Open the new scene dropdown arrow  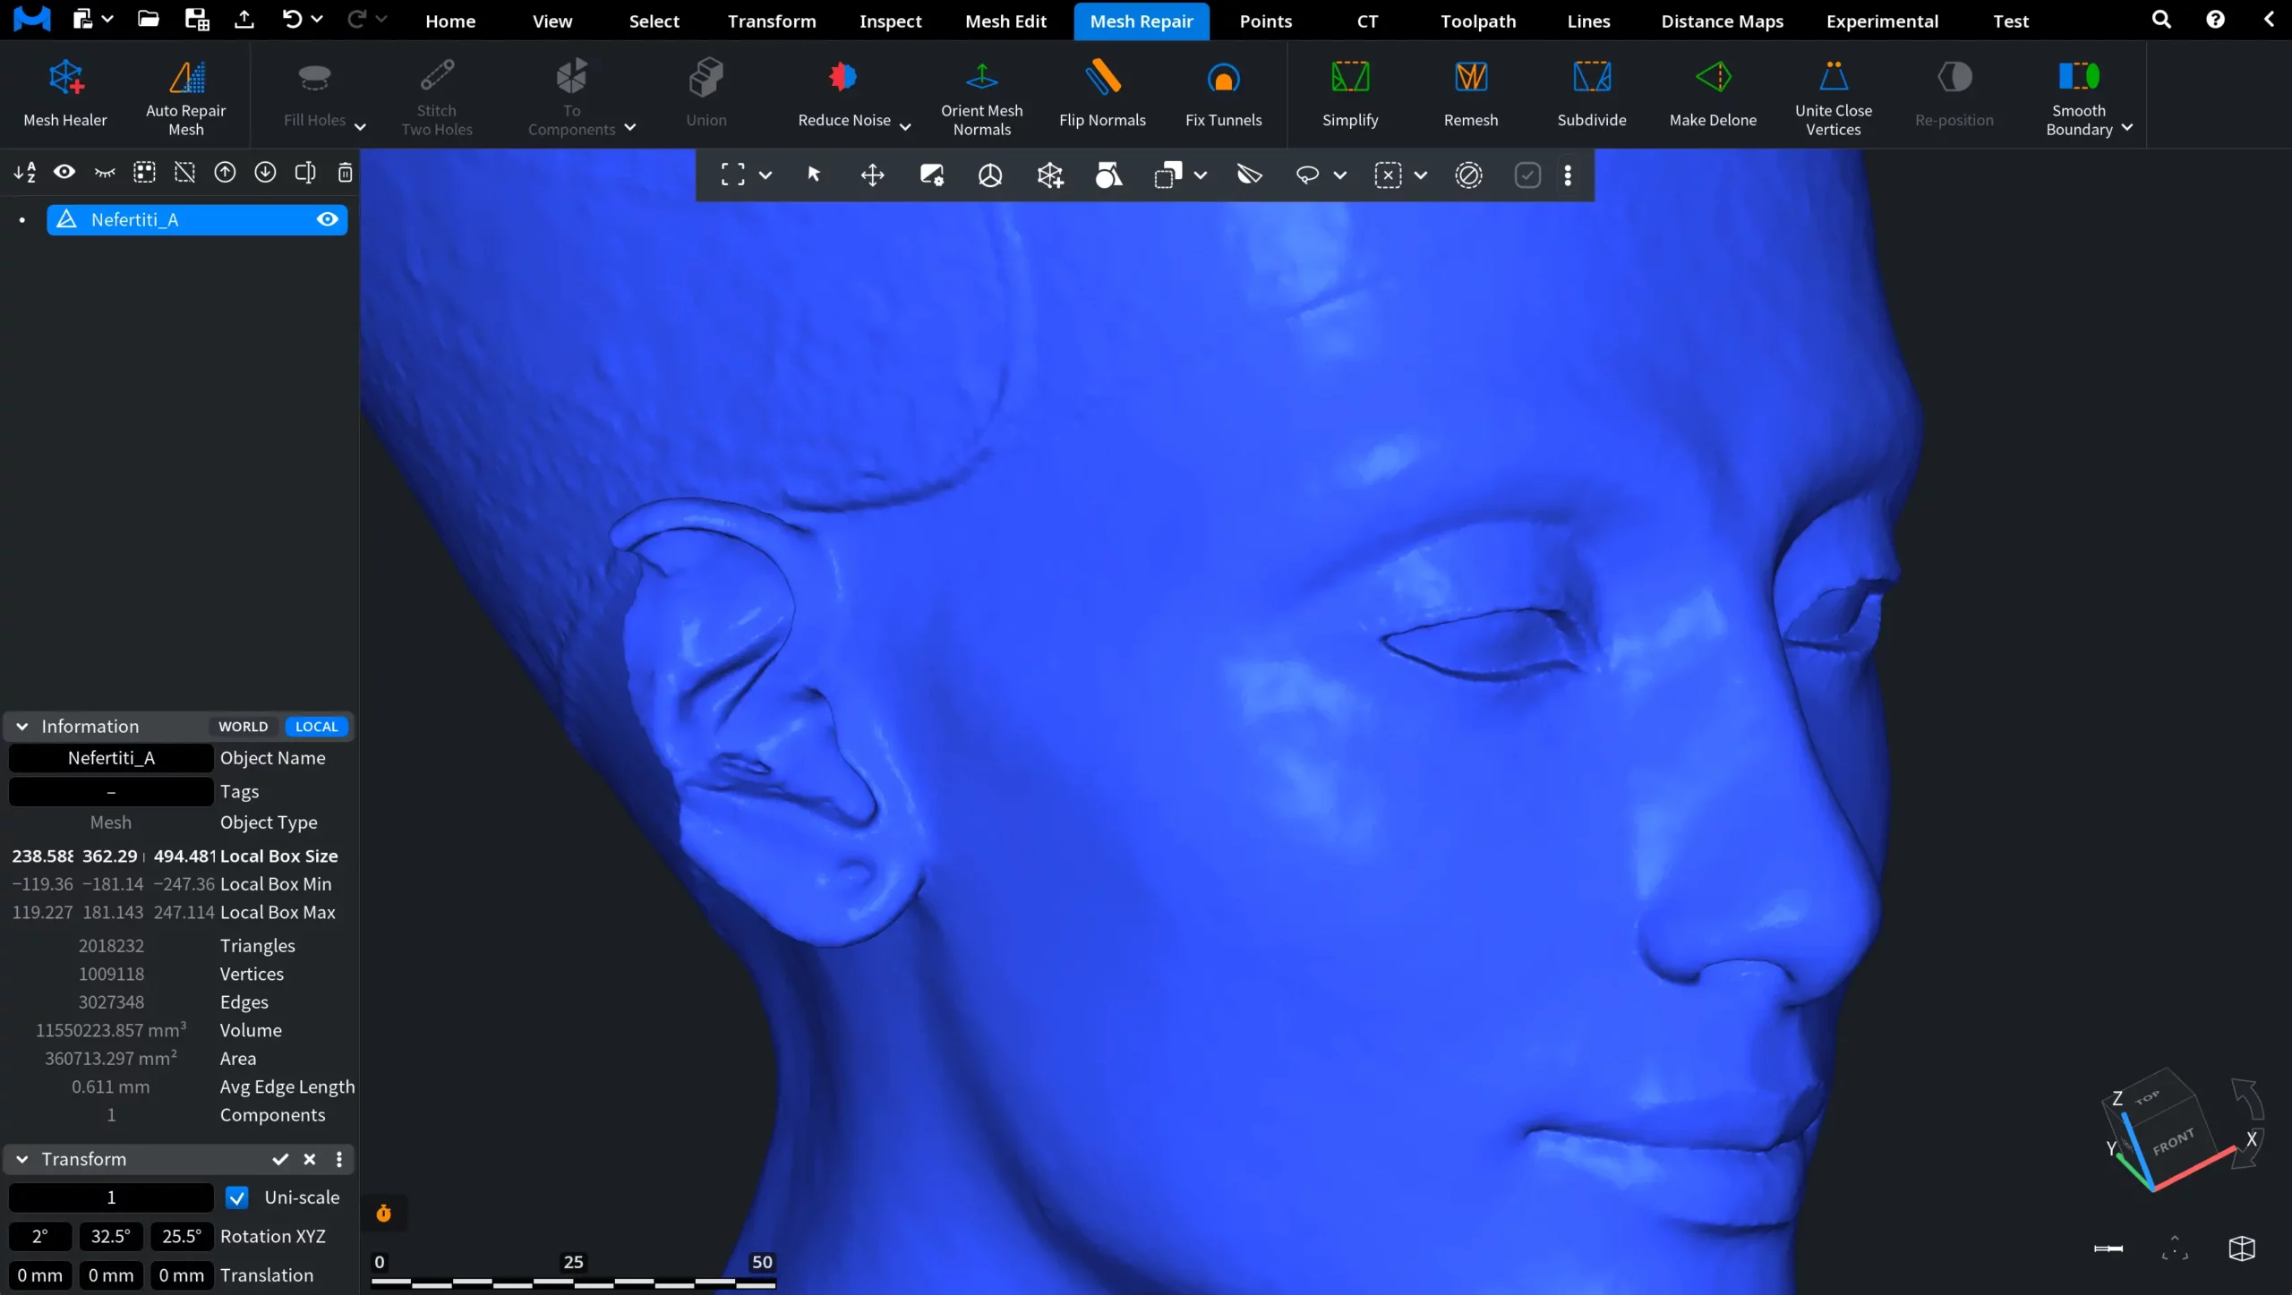[x=107, y=19]
